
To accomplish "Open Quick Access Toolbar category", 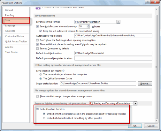I will [x=16, y=41].
